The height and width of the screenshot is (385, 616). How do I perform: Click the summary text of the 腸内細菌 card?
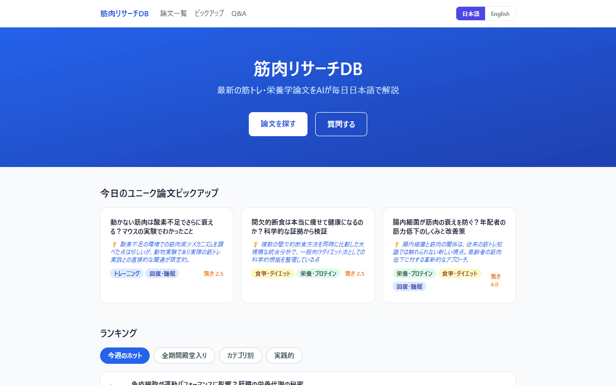[449, 252]
